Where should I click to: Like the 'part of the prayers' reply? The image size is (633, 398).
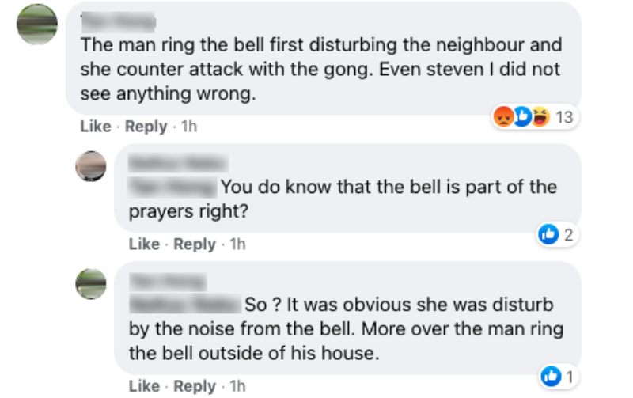click(144, 244)
